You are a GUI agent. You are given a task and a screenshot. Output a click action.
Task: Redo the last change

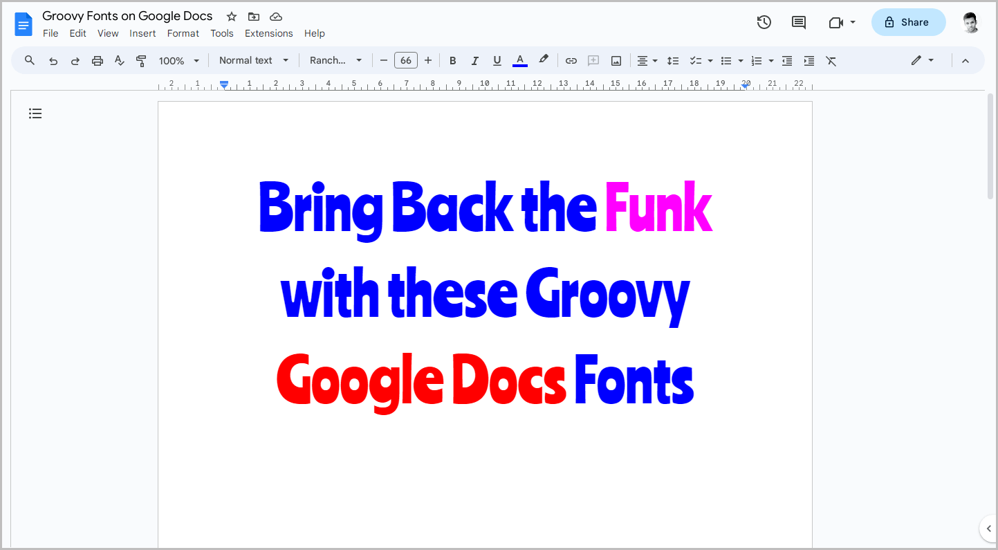pyautogui.click(x=75, y=60)
